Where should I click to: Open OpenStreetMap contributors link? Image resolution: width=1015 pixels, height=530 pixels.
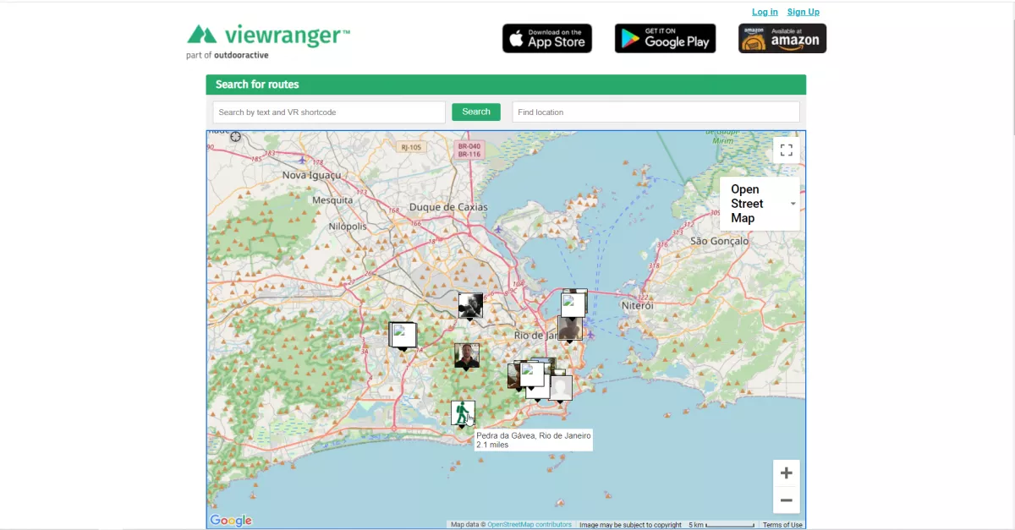529,525
